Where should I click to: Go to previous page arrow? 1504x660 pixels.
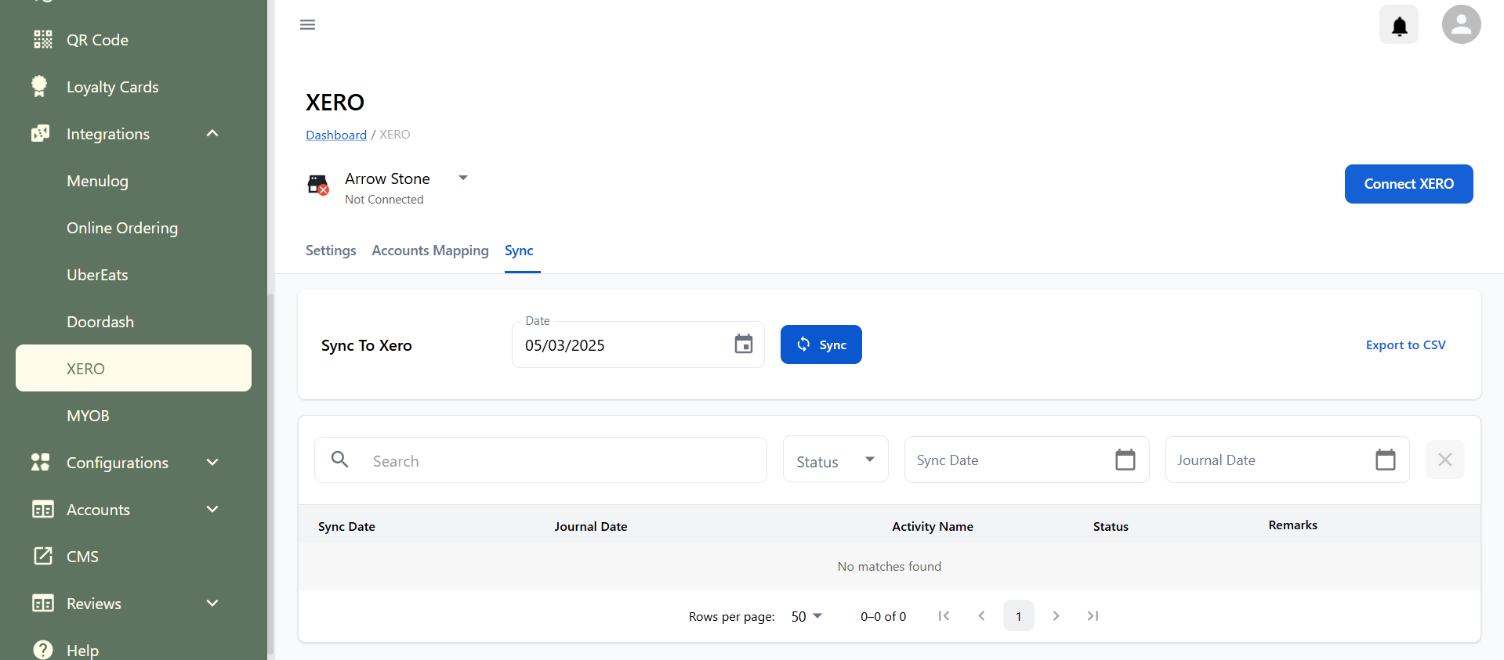(981, 616)
